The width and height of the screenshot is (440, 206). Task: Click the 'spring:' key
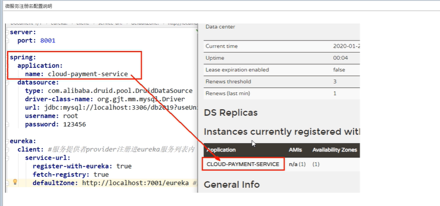[23, 58]
